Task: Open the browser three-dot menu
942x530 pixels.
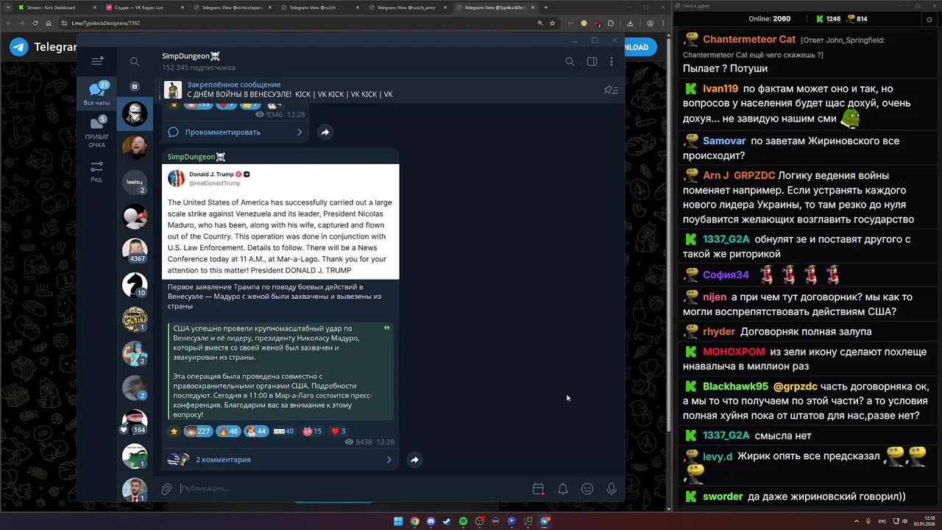Action: 662,23
